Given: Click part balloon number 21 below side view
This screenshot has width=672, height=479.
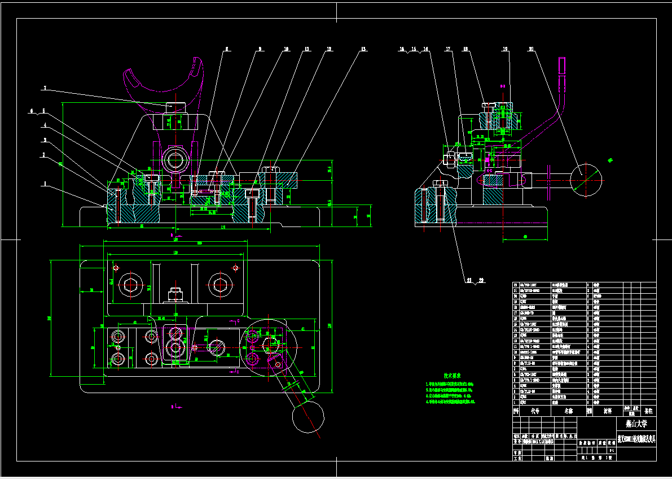Looking at the screenshot, I should (x=469, y=280).
